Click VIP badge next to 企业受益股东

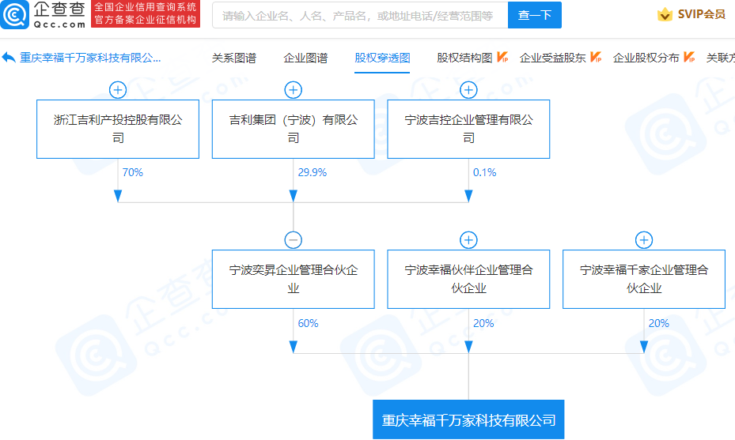[x=596, y=58]
